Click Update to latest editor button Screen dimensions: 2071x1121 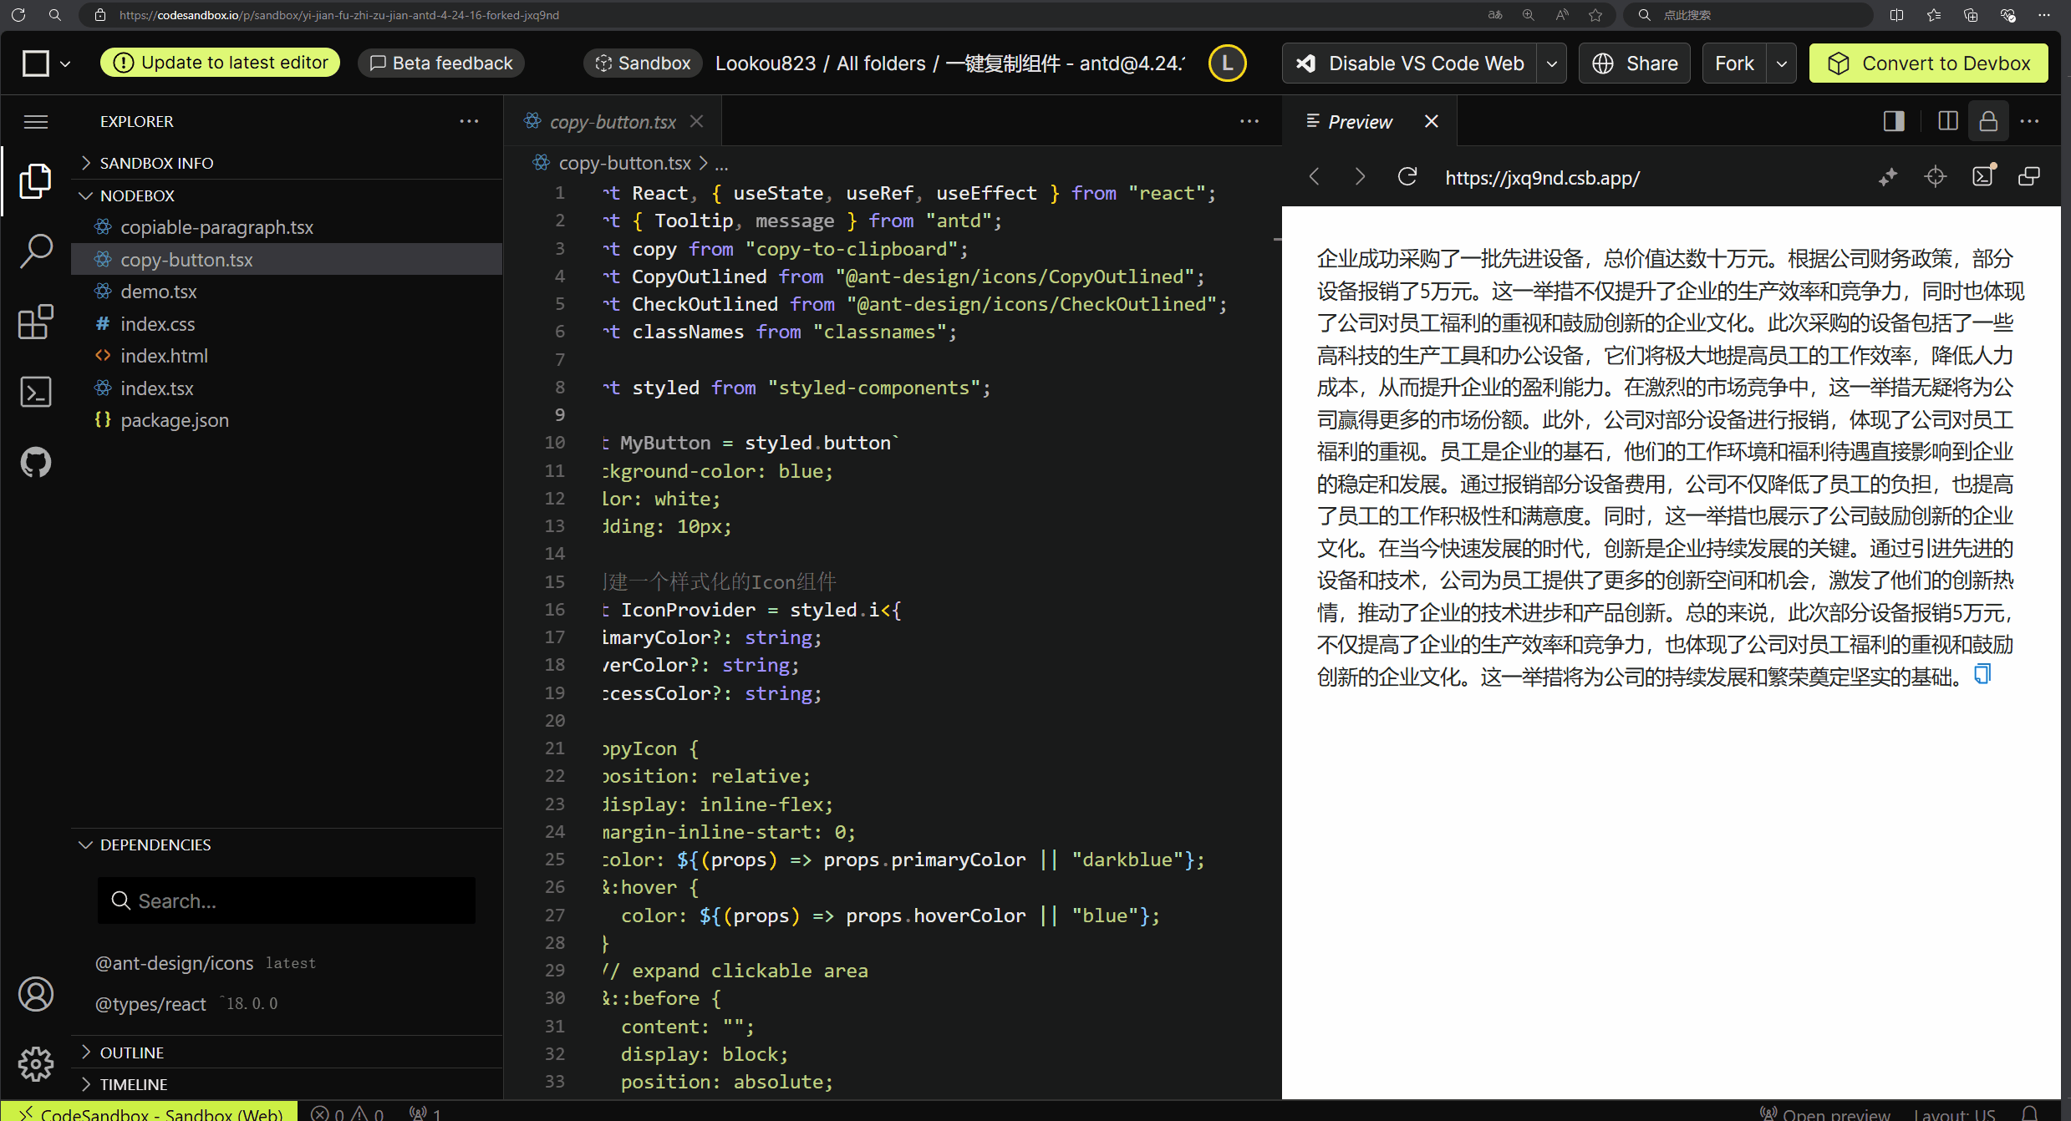point(221,63)
